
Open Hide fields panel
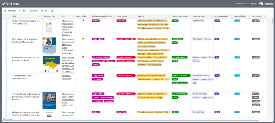10,11
